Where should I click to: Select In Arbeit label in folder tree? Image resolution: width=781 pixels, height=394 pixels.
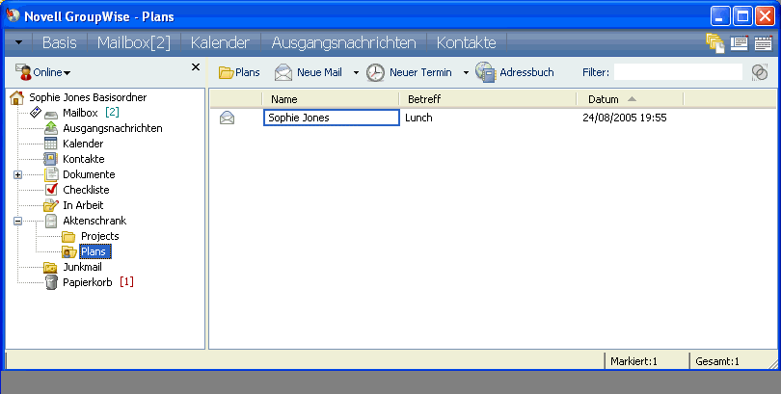(x=83, y=205)
